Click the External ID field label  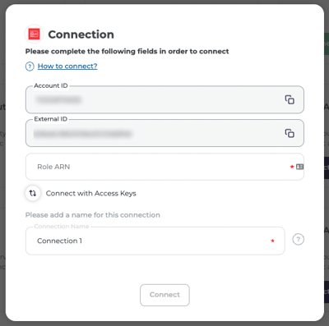[x=50, y=119]
